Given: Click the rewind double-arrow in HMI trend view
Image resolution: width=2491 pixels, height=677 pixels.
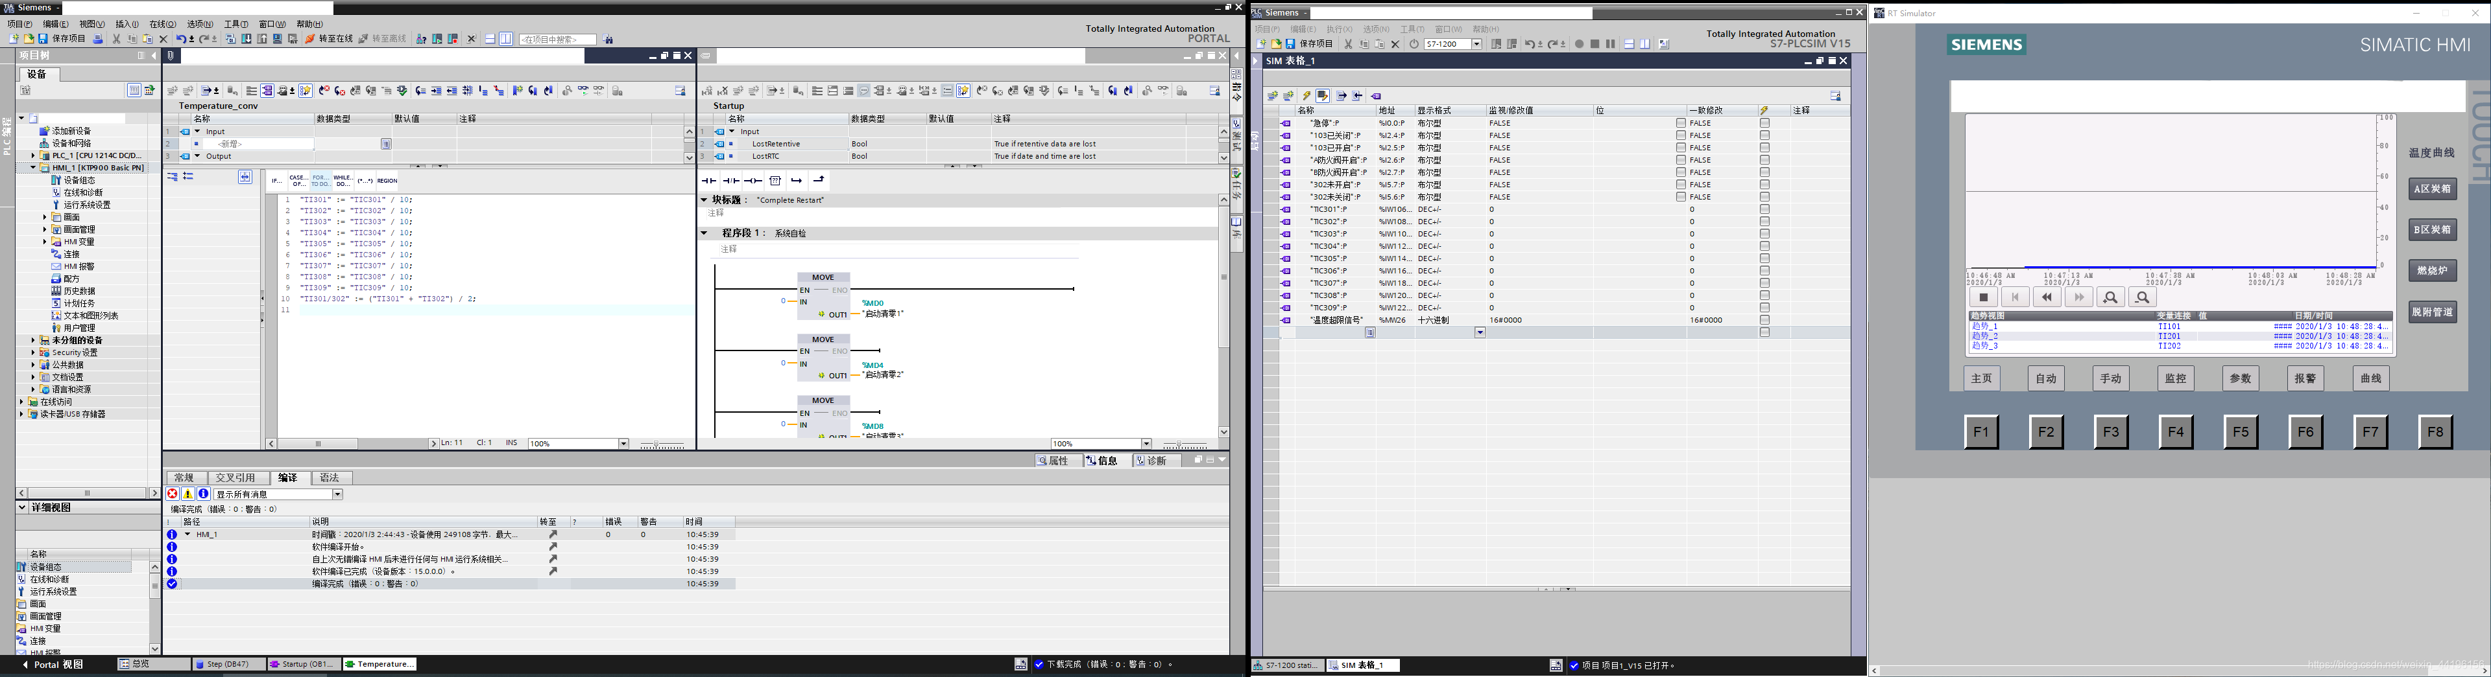Looking at the screenshot, I should click(2047, 297).
